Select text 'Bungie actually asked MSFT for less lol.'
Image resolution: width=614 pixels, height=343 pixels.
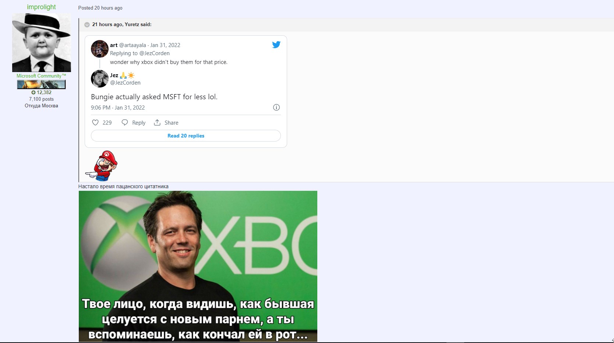[x=154, y=97]
